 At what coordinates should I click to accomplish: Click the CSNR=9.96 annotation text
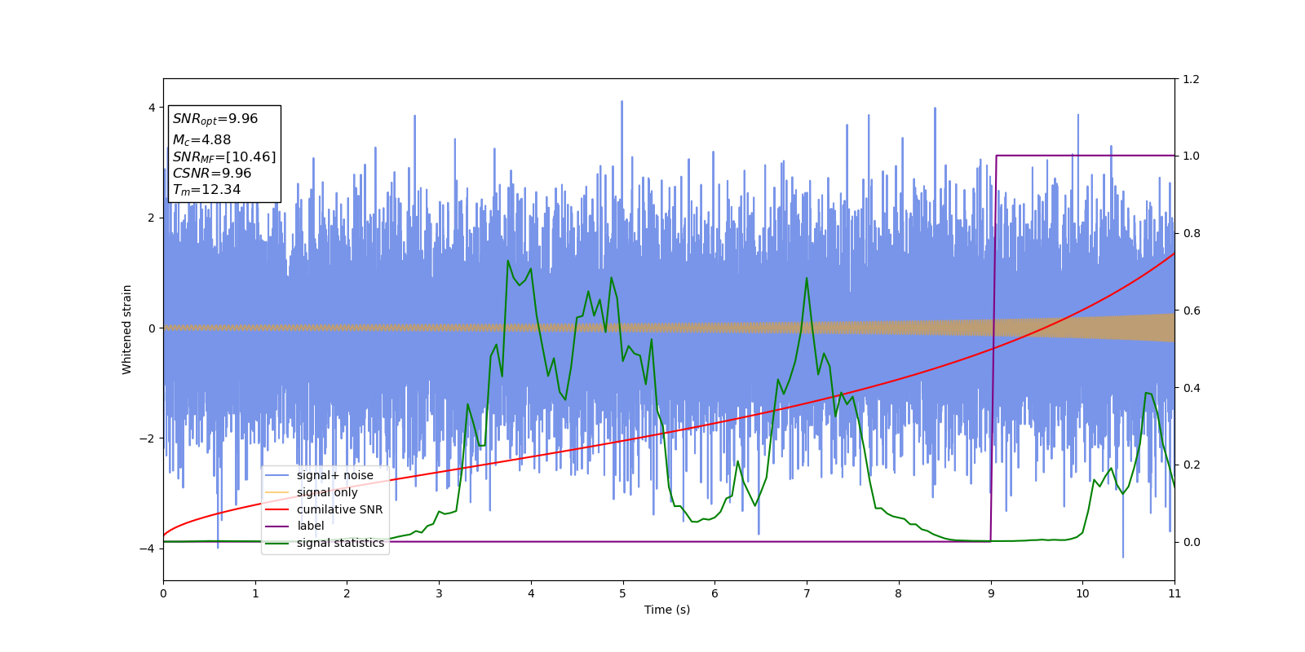coord(212,173)
